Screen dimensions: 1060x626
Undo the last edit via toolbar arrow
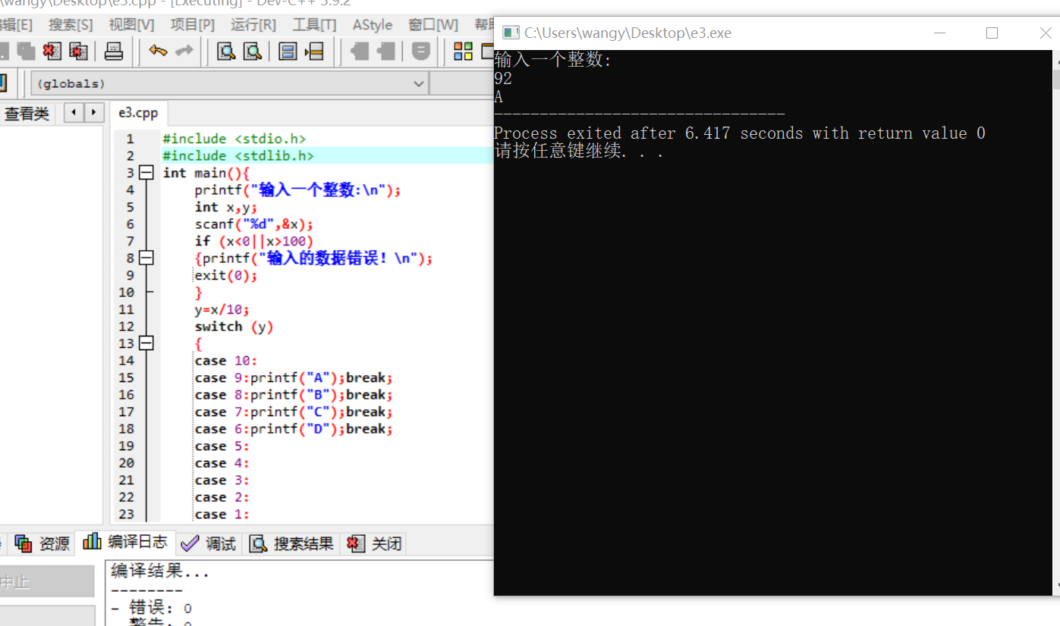point(159,52)
